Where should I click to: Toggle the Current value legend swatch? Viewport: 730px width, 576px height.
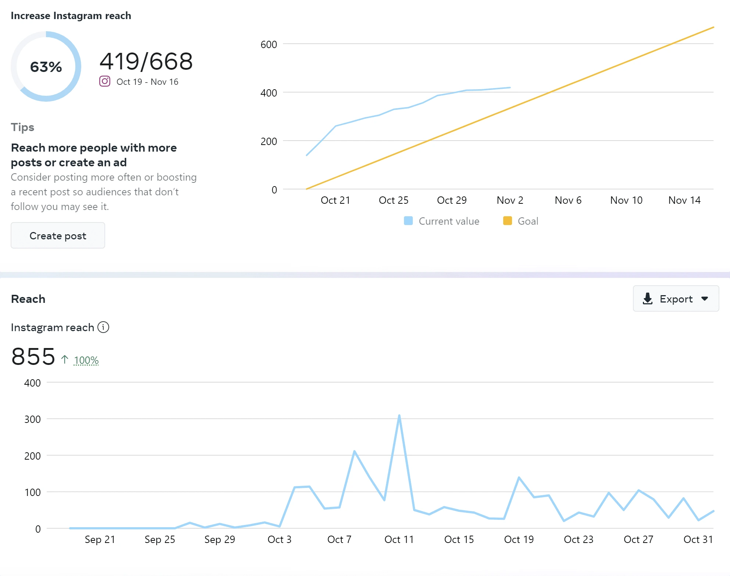pyautogui.click(x=408, y=221)
